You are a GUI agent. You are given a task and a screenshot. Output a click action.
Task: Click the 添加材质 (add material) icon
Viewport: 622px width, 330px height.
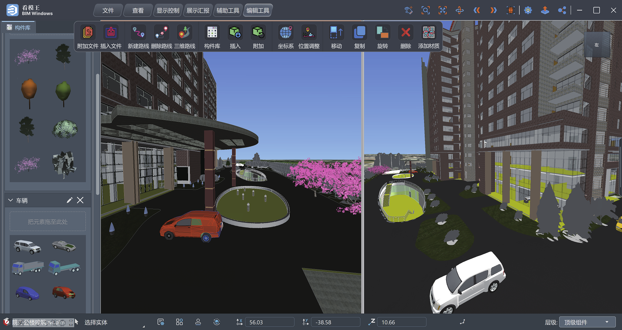click(x=429, y=33)
